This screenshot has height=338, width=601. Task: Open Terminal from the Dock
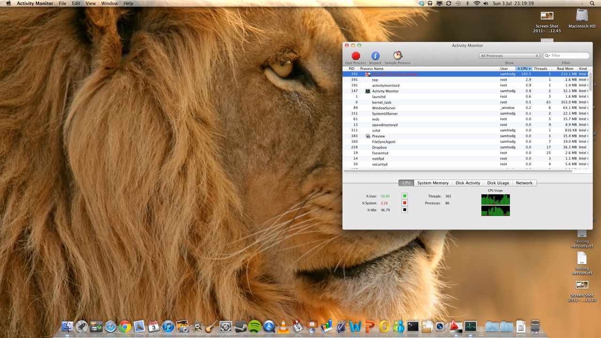413,326
